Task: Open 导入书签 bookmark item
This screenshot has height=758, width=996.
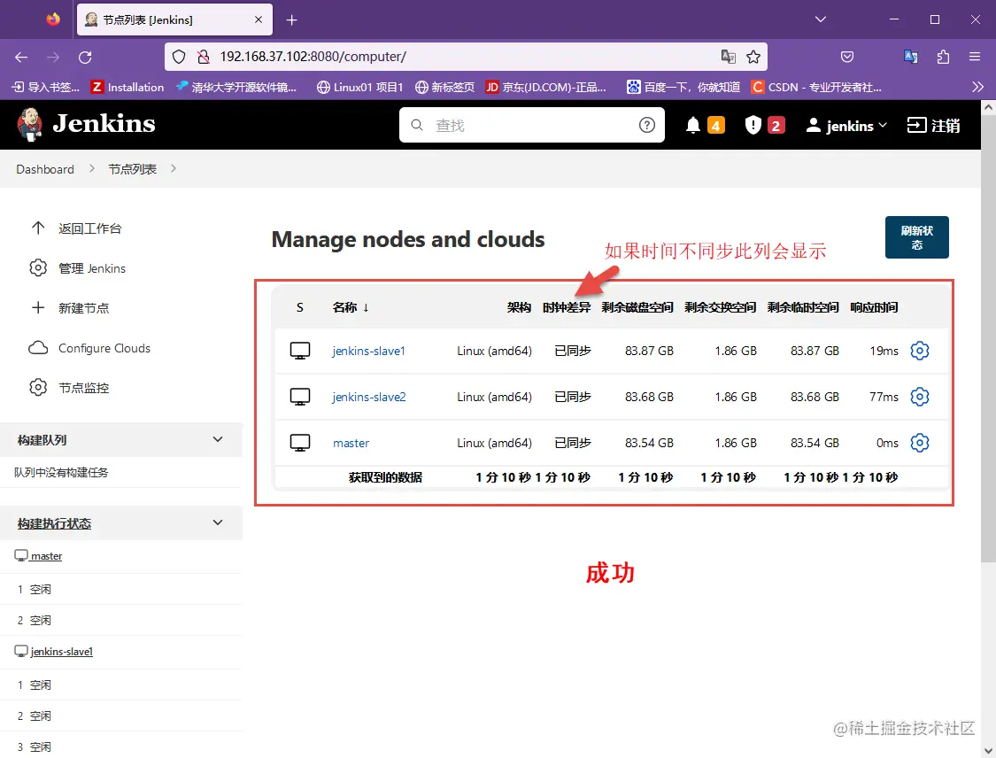Action: click(x=46, y=87)
